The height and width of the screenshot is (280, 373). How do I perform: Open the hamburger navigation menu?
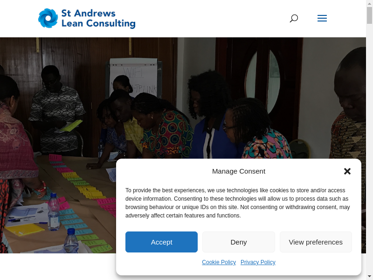tap(322, 18)
